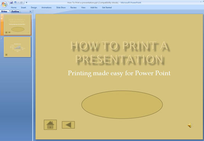
Task: Select slide 2 thumbnail with chart
Action: (17, 47)
